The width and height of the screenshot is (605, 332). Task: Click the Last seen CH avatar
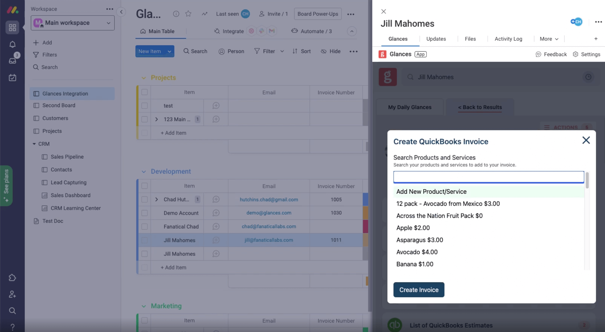click(x=245, y=14)
